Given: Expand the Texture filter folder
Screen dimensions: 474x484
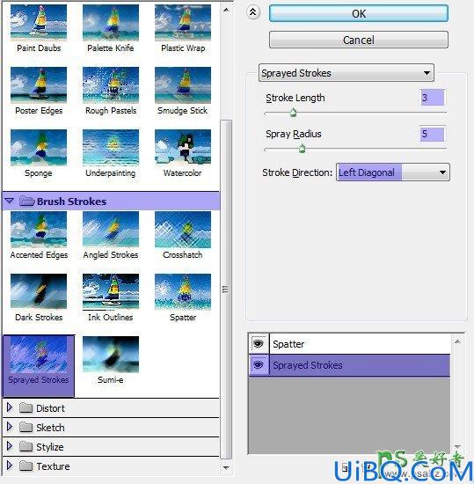Looking at the screenshot, I should pos(10,466).
